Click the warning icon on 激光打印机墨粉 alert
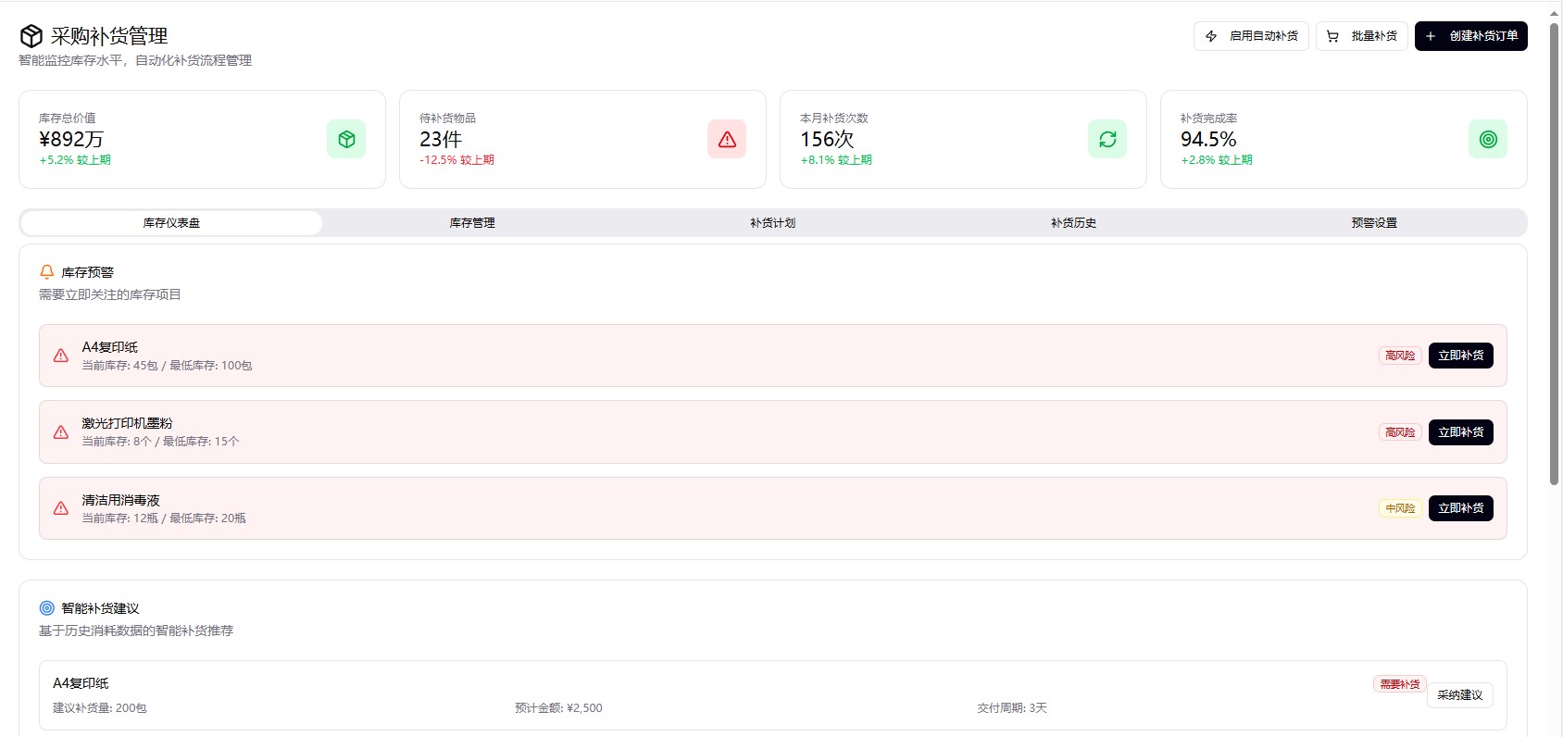The image size is (1563, 737). pyautogui.click(x=61, y=432)
